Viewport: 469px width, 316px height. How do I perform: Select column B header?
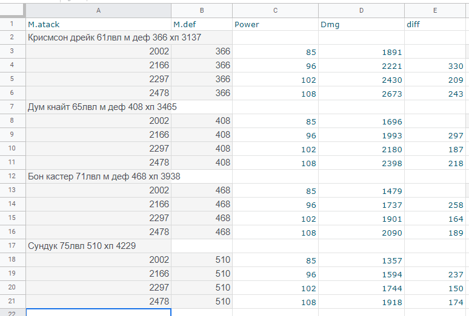pyautogui.click(x=202, y=10)
